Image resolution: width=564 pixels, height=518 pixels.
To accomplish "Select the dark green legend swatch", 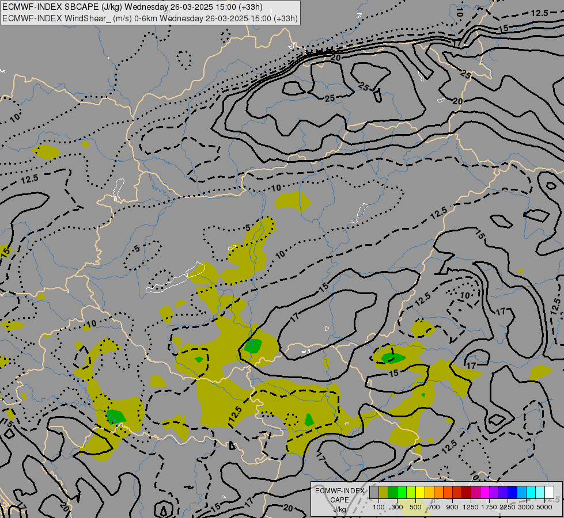I will coord(392,492).
